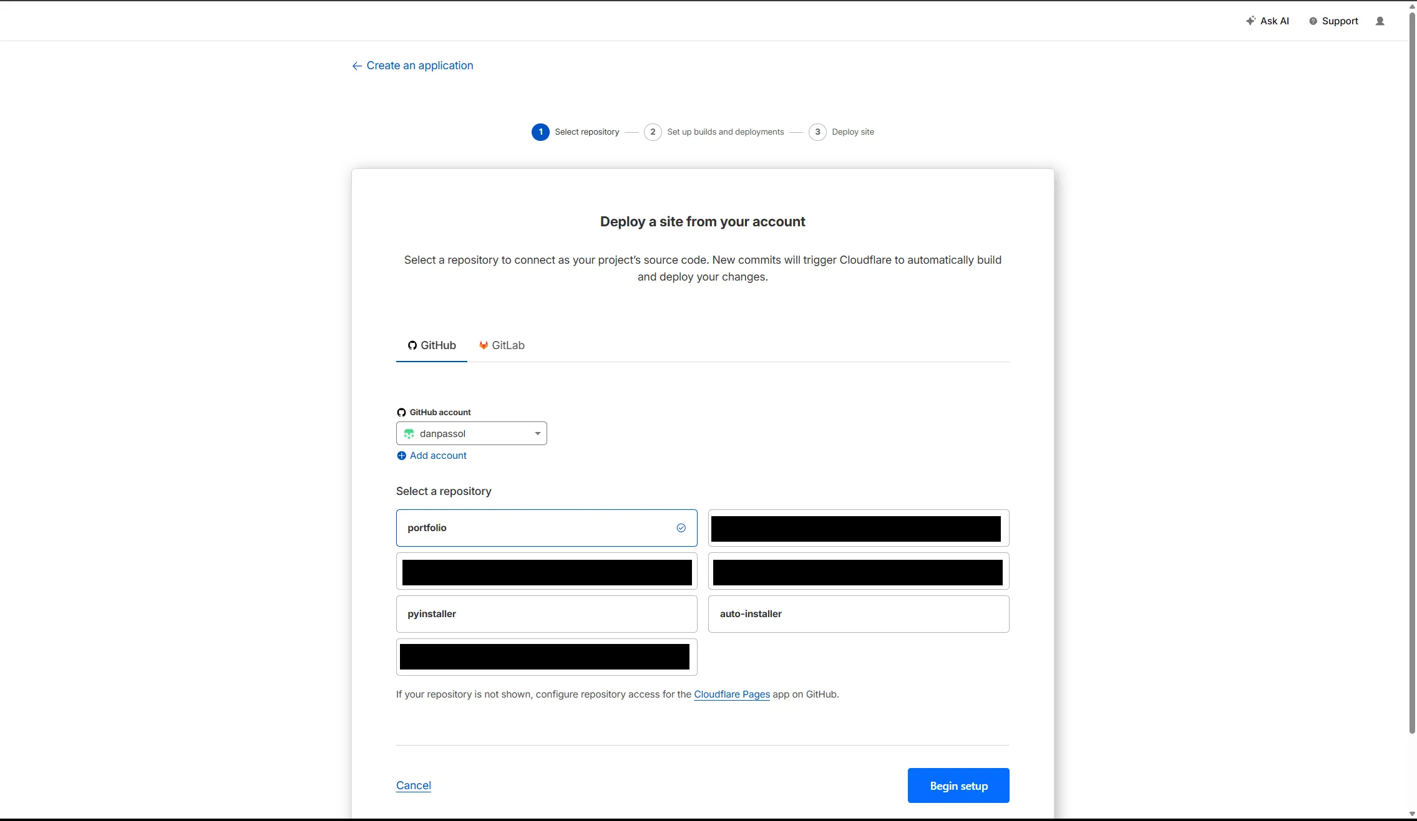Click the GitHub account label text

(x=441, y=413)
